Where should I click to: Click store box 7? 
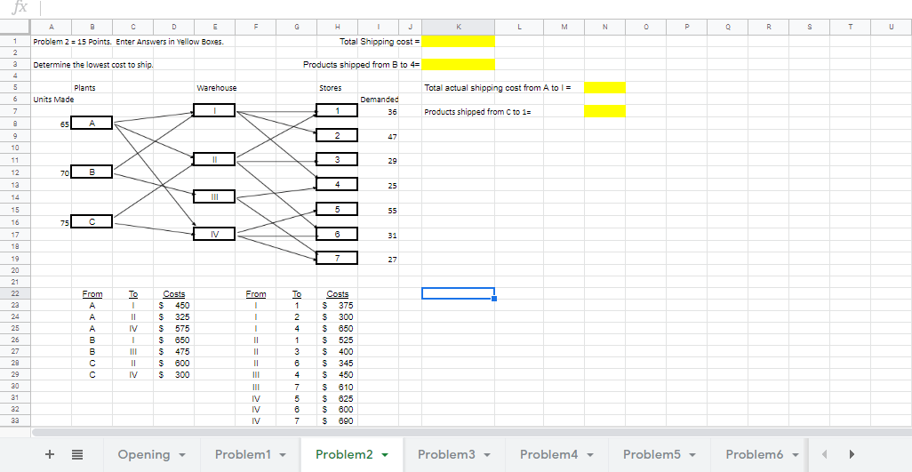click(337, 258)
